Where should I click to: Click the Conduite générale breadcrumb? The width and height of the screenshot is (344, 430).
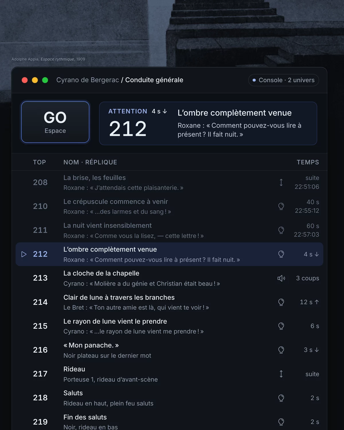click(x=154, y=80)
